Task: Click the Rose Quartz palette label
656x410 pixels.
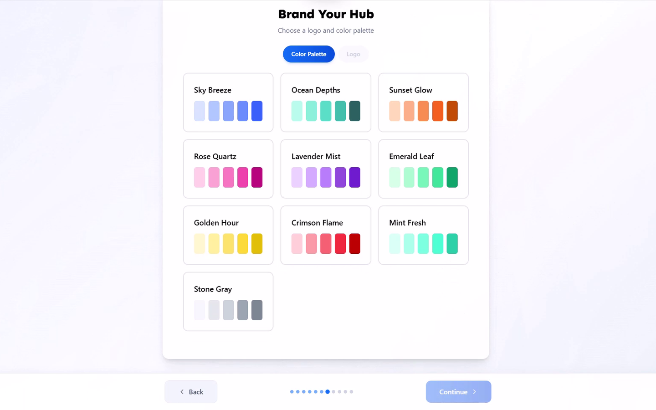Action: point(215,157)
